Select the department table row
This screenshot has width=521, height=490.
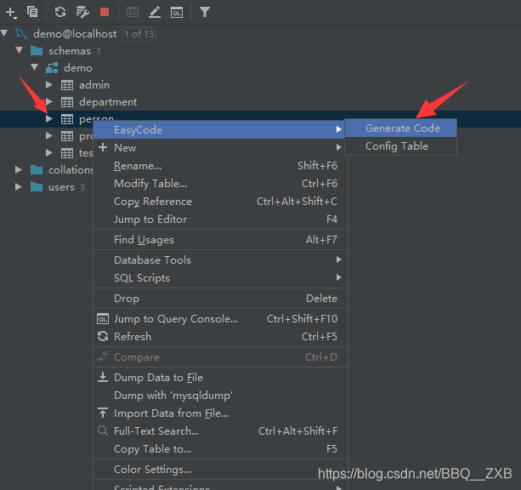click(x=260, y=102)
